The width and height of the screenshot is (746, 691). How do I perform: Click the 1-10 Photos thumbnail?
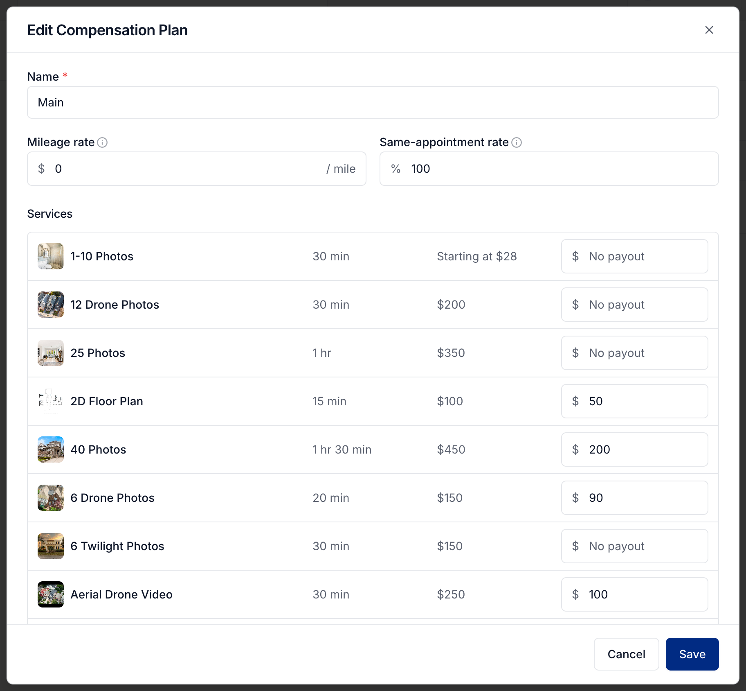pos(51,256)
